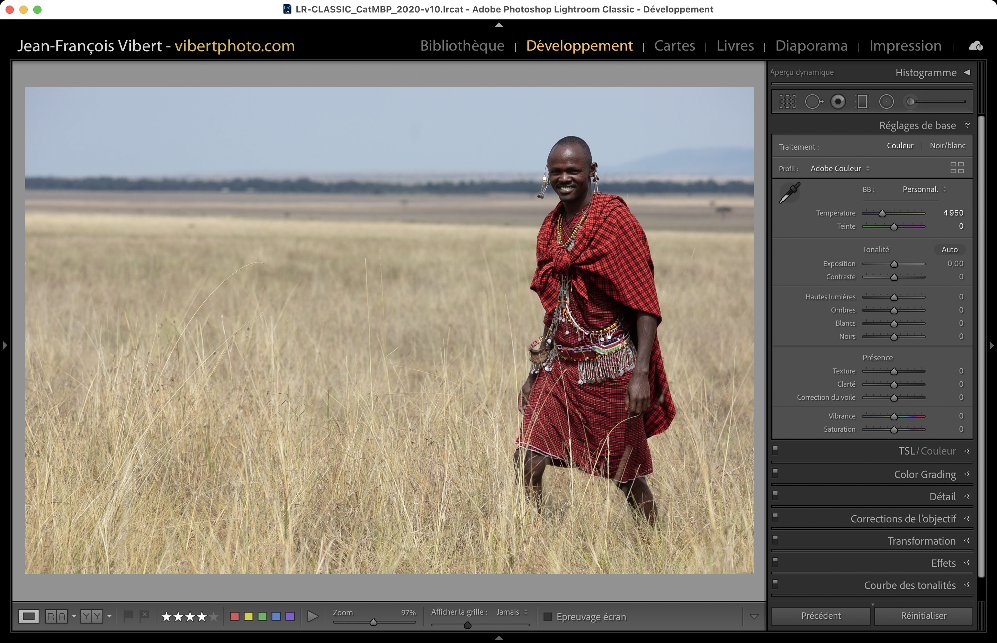
Task: Enable the Epreuvage écran checkbox
Action: (548, 617)
